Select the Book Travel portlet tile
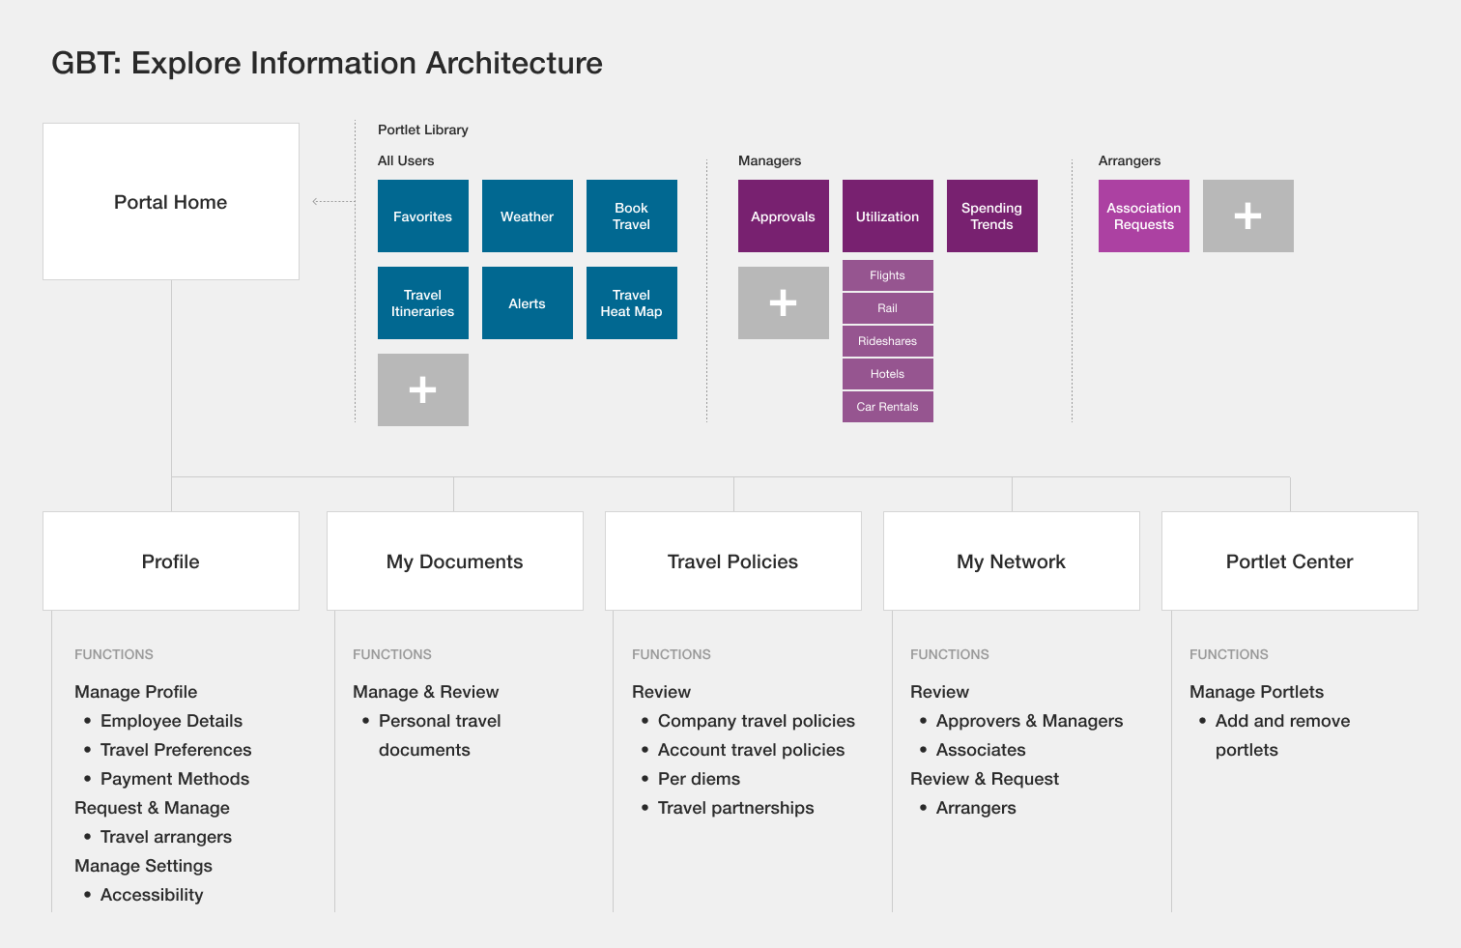Screen dimensions: 1461x948 pos(632,216)
